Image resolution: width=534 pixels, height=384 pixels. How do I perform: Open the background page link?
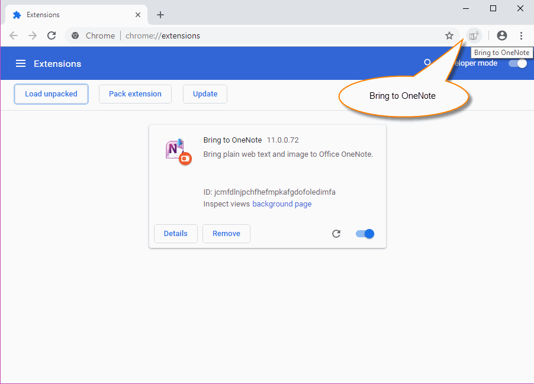point(282,204)
